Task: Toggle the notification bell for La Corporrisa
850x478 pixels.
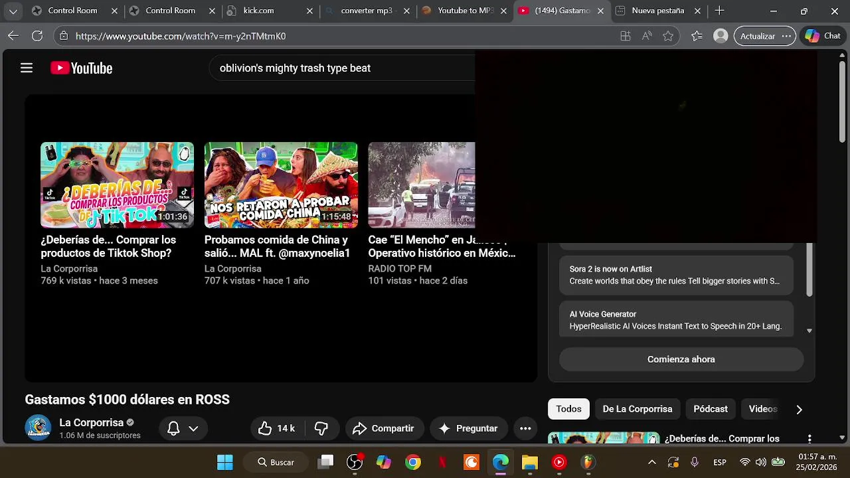Action: click(x=173, y=428)
